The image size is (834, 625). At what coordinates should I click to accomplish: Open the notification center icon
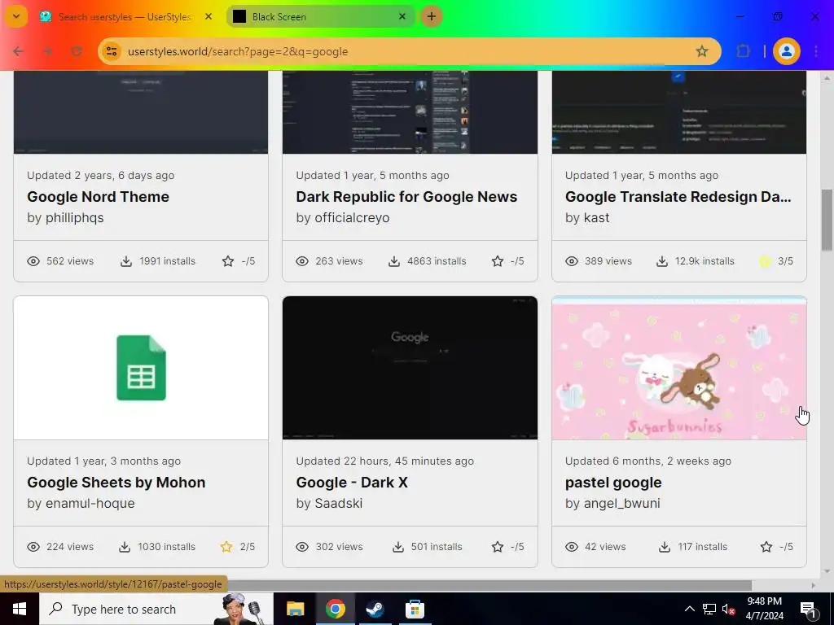(809, 609)
